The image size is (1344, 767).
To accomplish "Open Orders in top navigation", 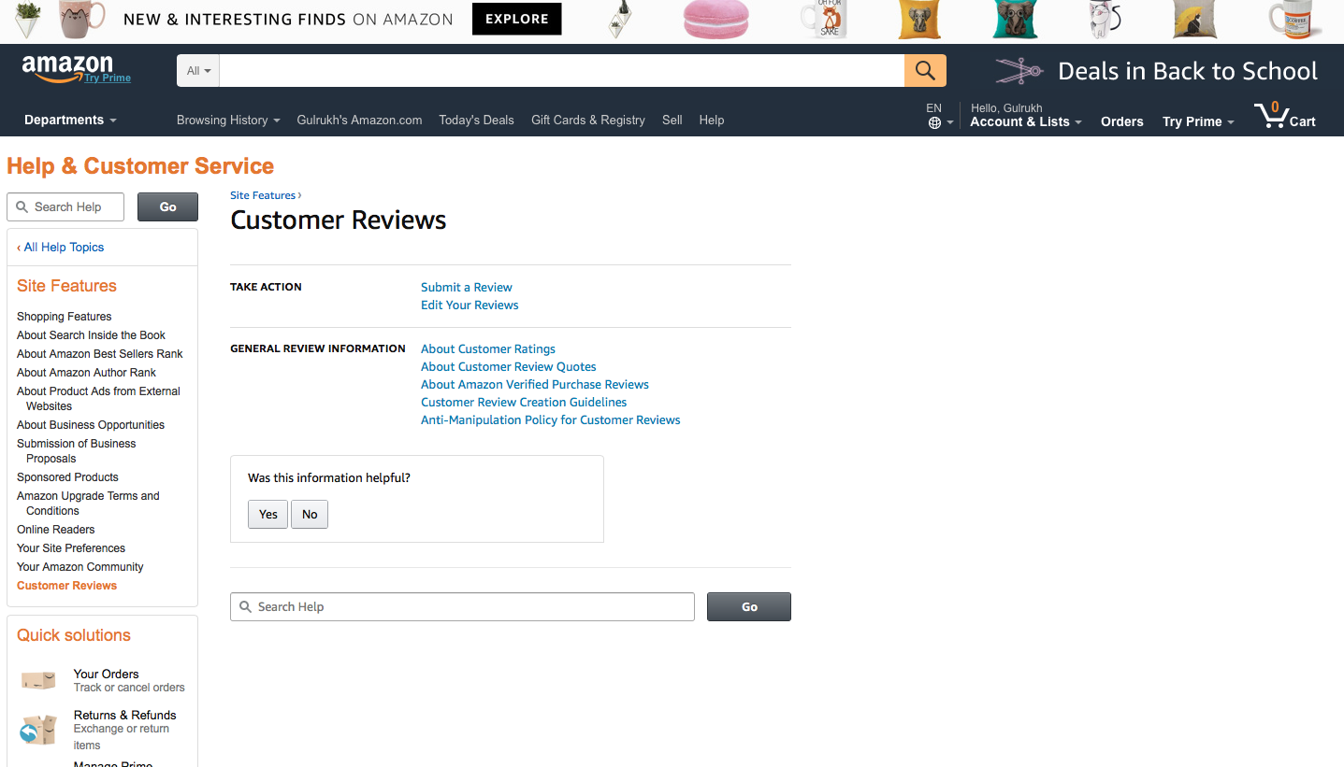I will (x=1122, y=121).
